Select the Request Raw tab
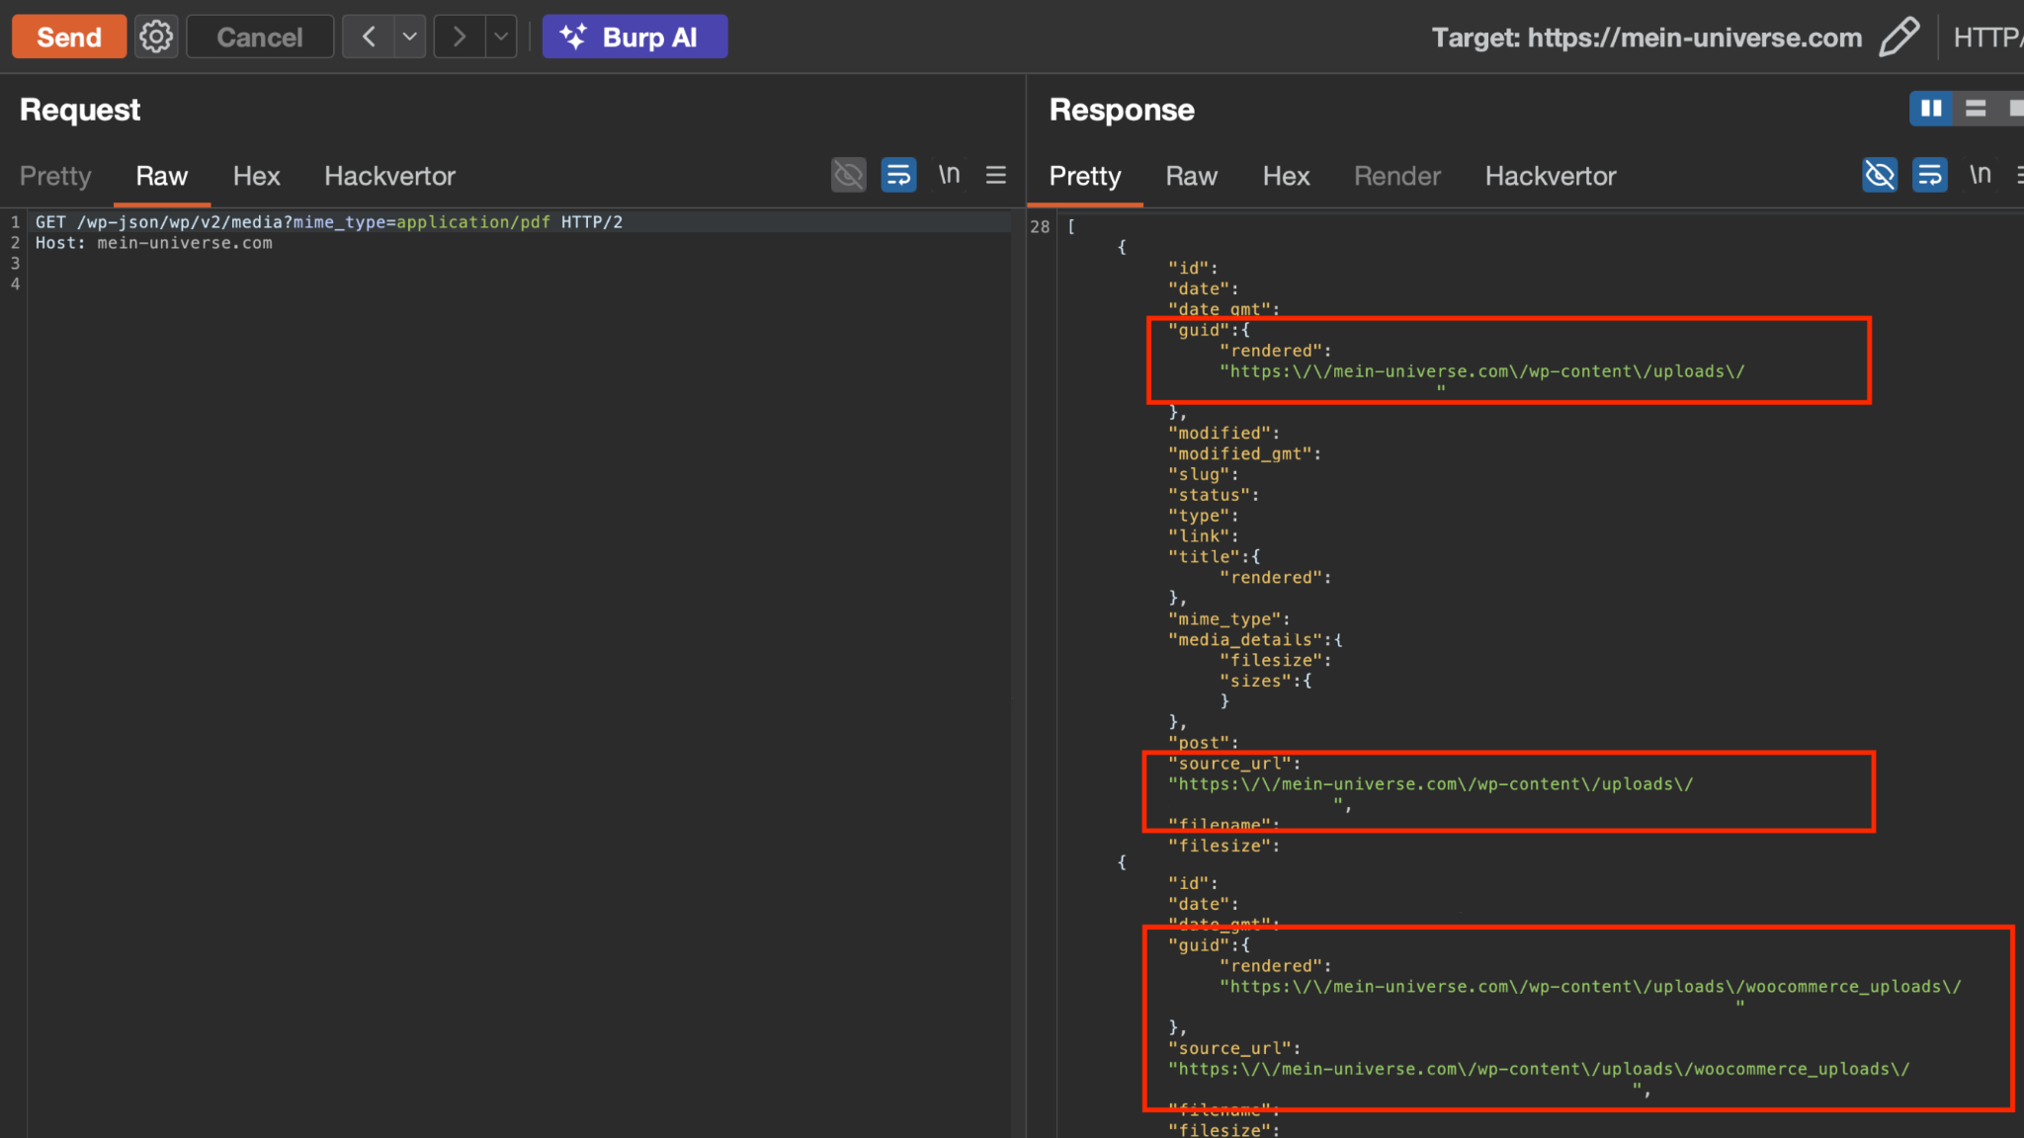2024x1138 pixels. coord(162,176)
